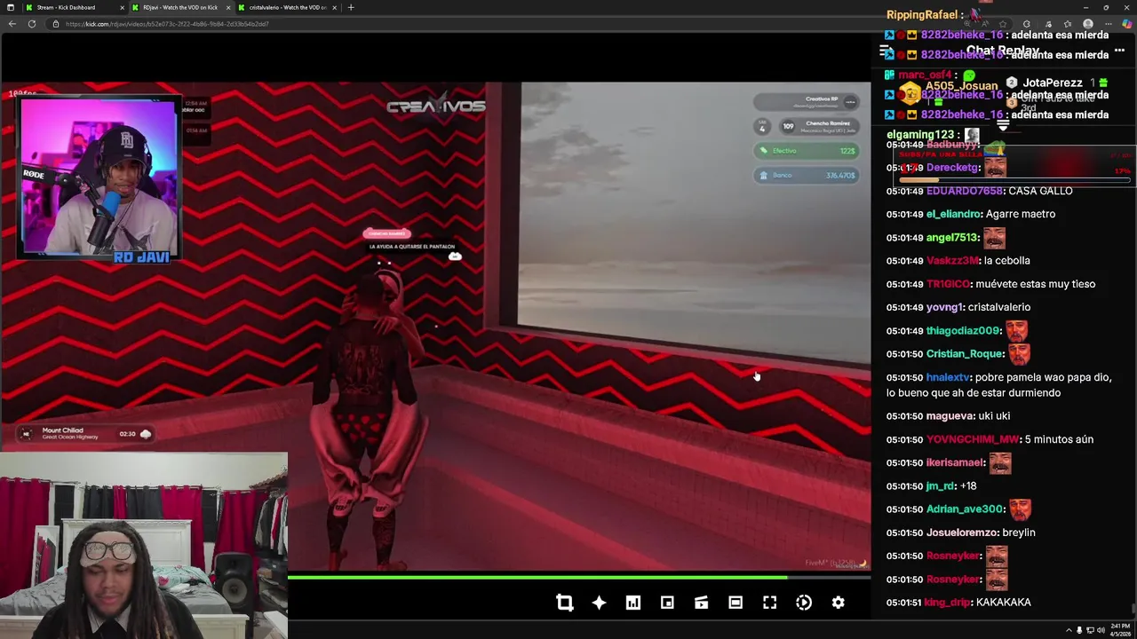Click username Adrian_ave300 in chat
This screenshot has height=639, width=1137.
click(965, 509)
